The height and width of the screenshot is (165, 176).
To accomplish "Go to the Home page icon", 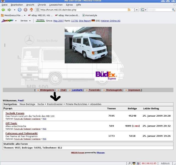I will (x=31, y=10).
